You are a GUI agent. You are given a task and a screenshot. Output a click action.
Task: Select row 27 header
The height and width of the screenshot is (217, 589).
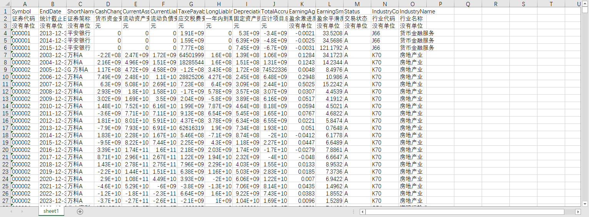pyautogui.click(x=5, y=201)
